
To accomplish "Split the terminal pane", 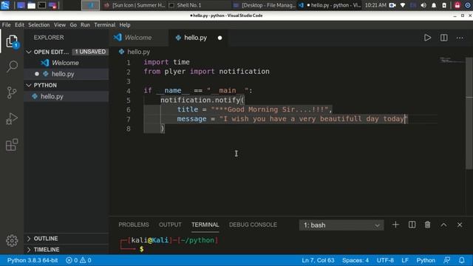I will coord(412,225).
